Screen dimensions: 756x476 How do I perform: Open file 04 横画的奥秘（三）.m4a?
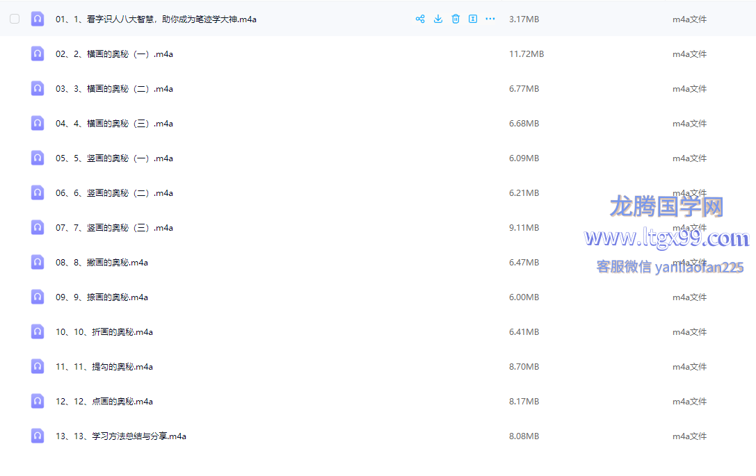point(114,124)
